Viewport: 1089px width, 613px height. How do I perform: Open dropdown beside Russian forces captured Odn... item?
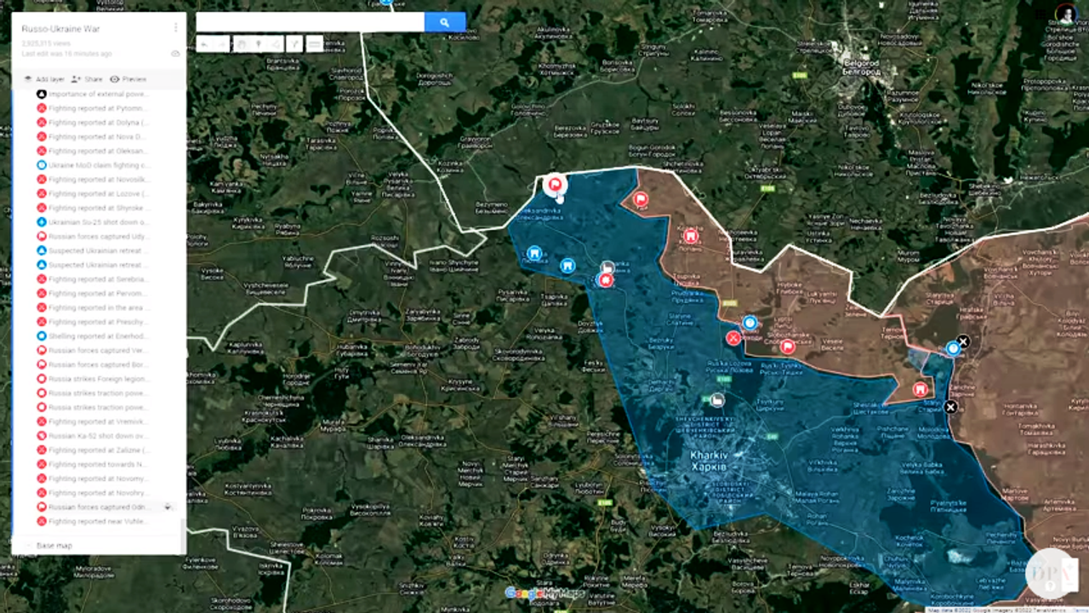tap(168, 507)
